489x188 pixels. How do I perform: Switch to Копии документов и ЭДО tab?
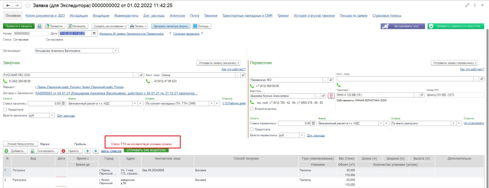click(x=45, y=16)
